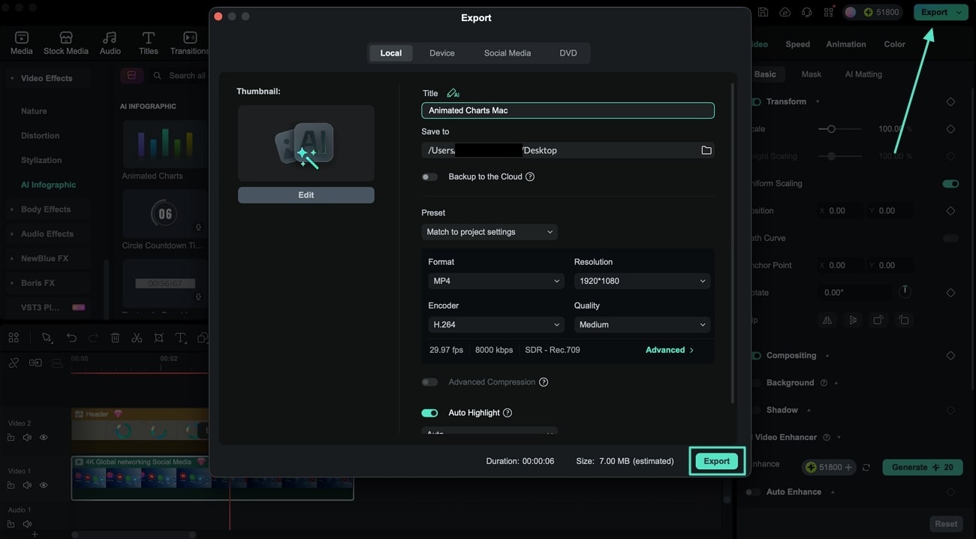Disable the Auto Highlight toggle
Screen dimensions: 976x539
429,412
